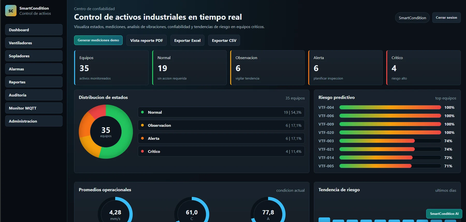Click the green dot beside Normal
Viewport: 466px width, 222px height.
142,112
